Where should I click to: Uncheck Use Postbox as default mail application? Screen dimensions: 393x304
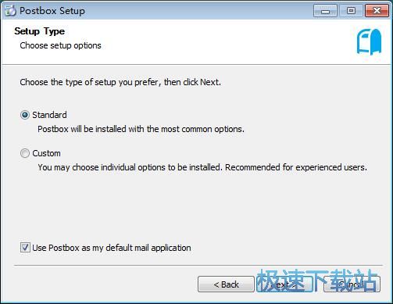(25, 248)
